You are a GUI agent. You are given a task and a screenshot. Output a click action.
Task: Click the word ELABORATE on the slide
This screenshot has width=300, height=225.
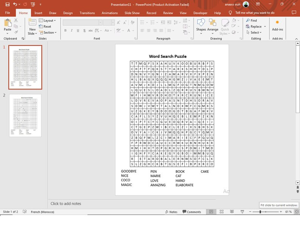[184, 185]
